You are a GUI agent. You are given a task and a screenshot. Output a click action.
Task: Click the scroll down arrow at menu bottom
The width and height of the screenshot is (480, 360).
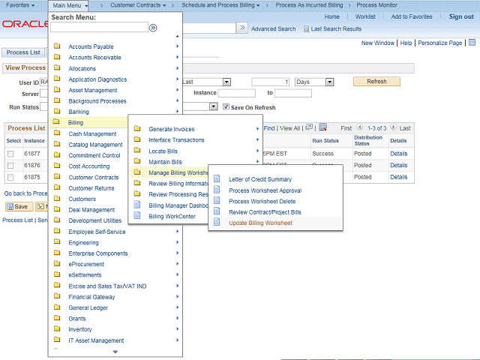click(x=115, y=352)
